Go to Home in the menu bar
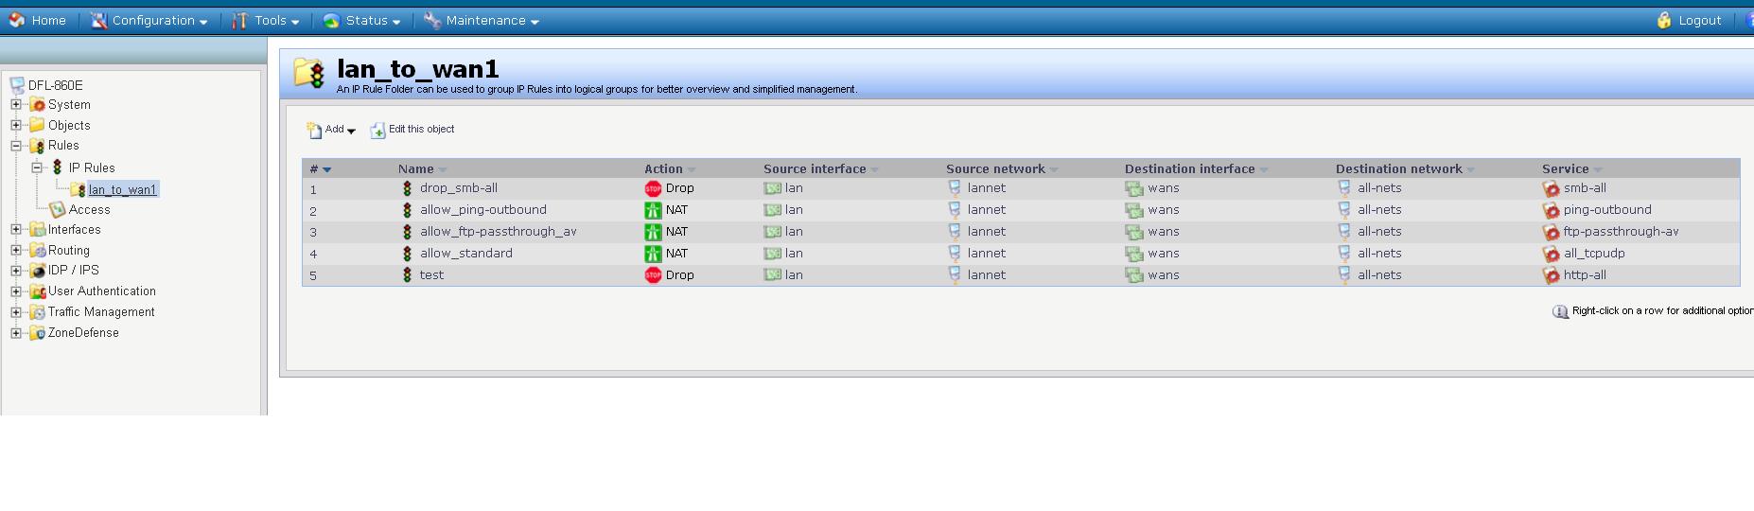 [x=38, y=20]
